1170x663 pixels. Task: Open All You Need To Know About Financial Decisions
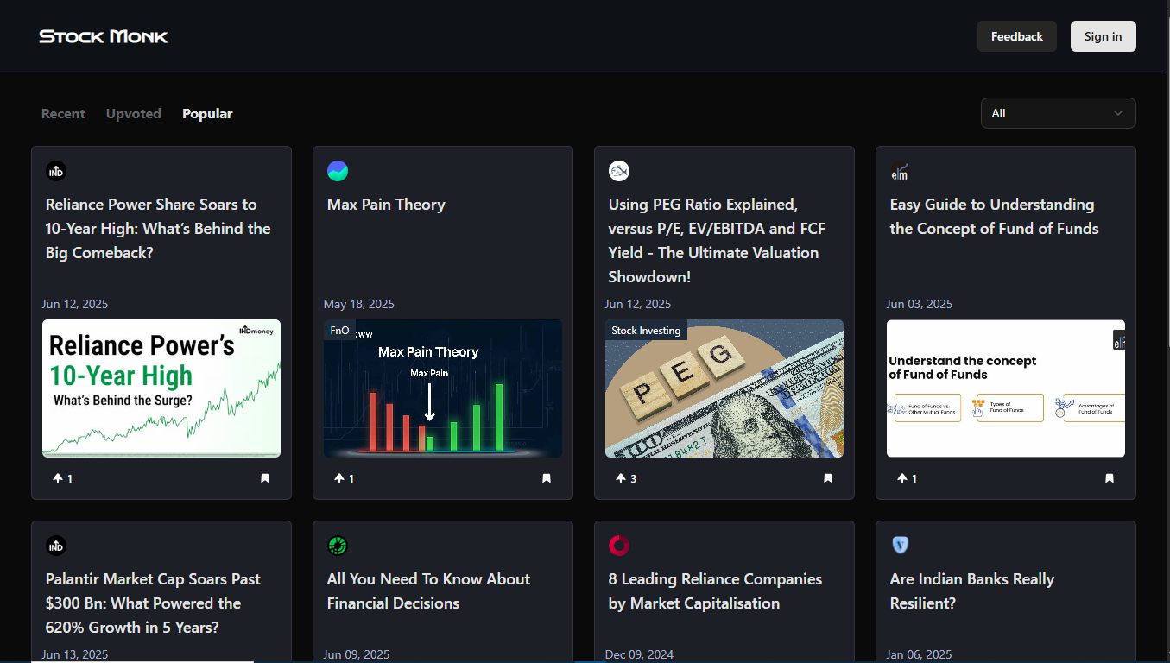click(x=428, y=591)
